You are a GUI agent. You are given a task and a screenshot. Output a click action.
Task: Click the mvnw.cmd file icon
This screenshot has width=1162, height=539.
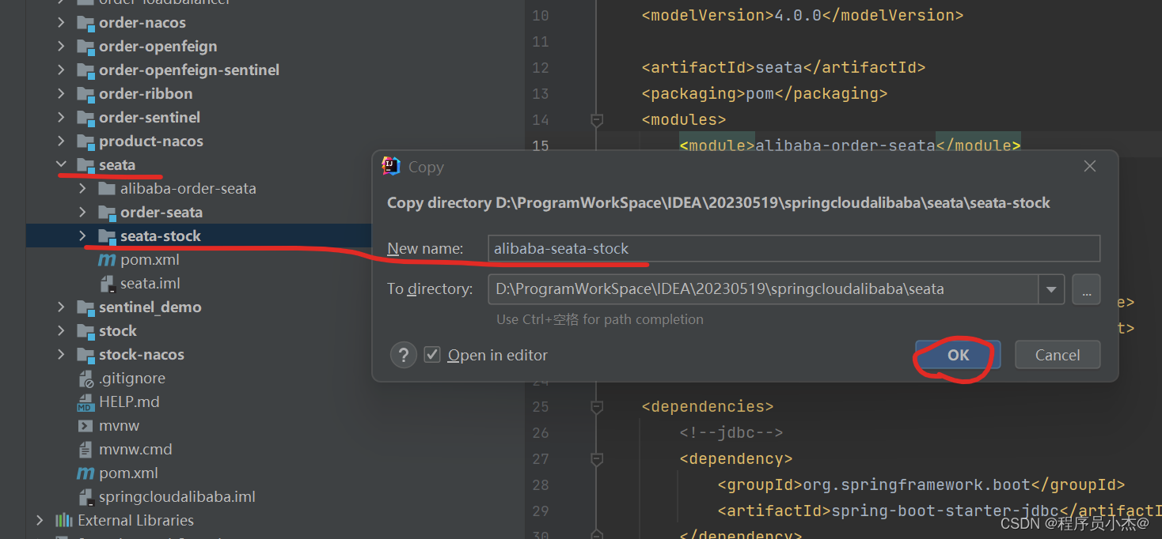point(85,450)
